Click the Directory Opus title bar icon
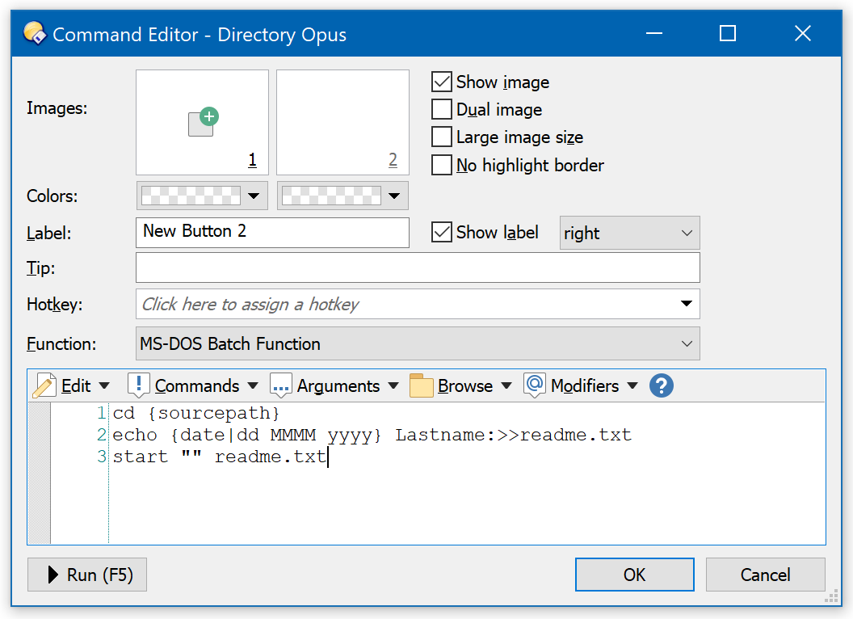 [x=34, y=34]
